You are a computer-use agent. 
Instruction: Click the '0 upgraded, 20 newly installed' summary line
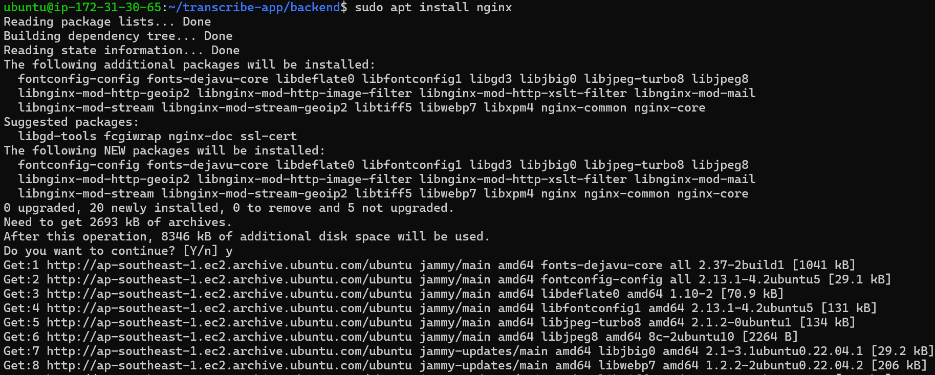pyautogui.click(x=229, y=208)
